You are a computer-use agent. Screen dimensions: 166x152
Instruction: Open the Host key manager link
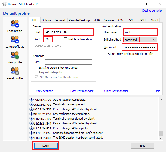pos(82,91)
